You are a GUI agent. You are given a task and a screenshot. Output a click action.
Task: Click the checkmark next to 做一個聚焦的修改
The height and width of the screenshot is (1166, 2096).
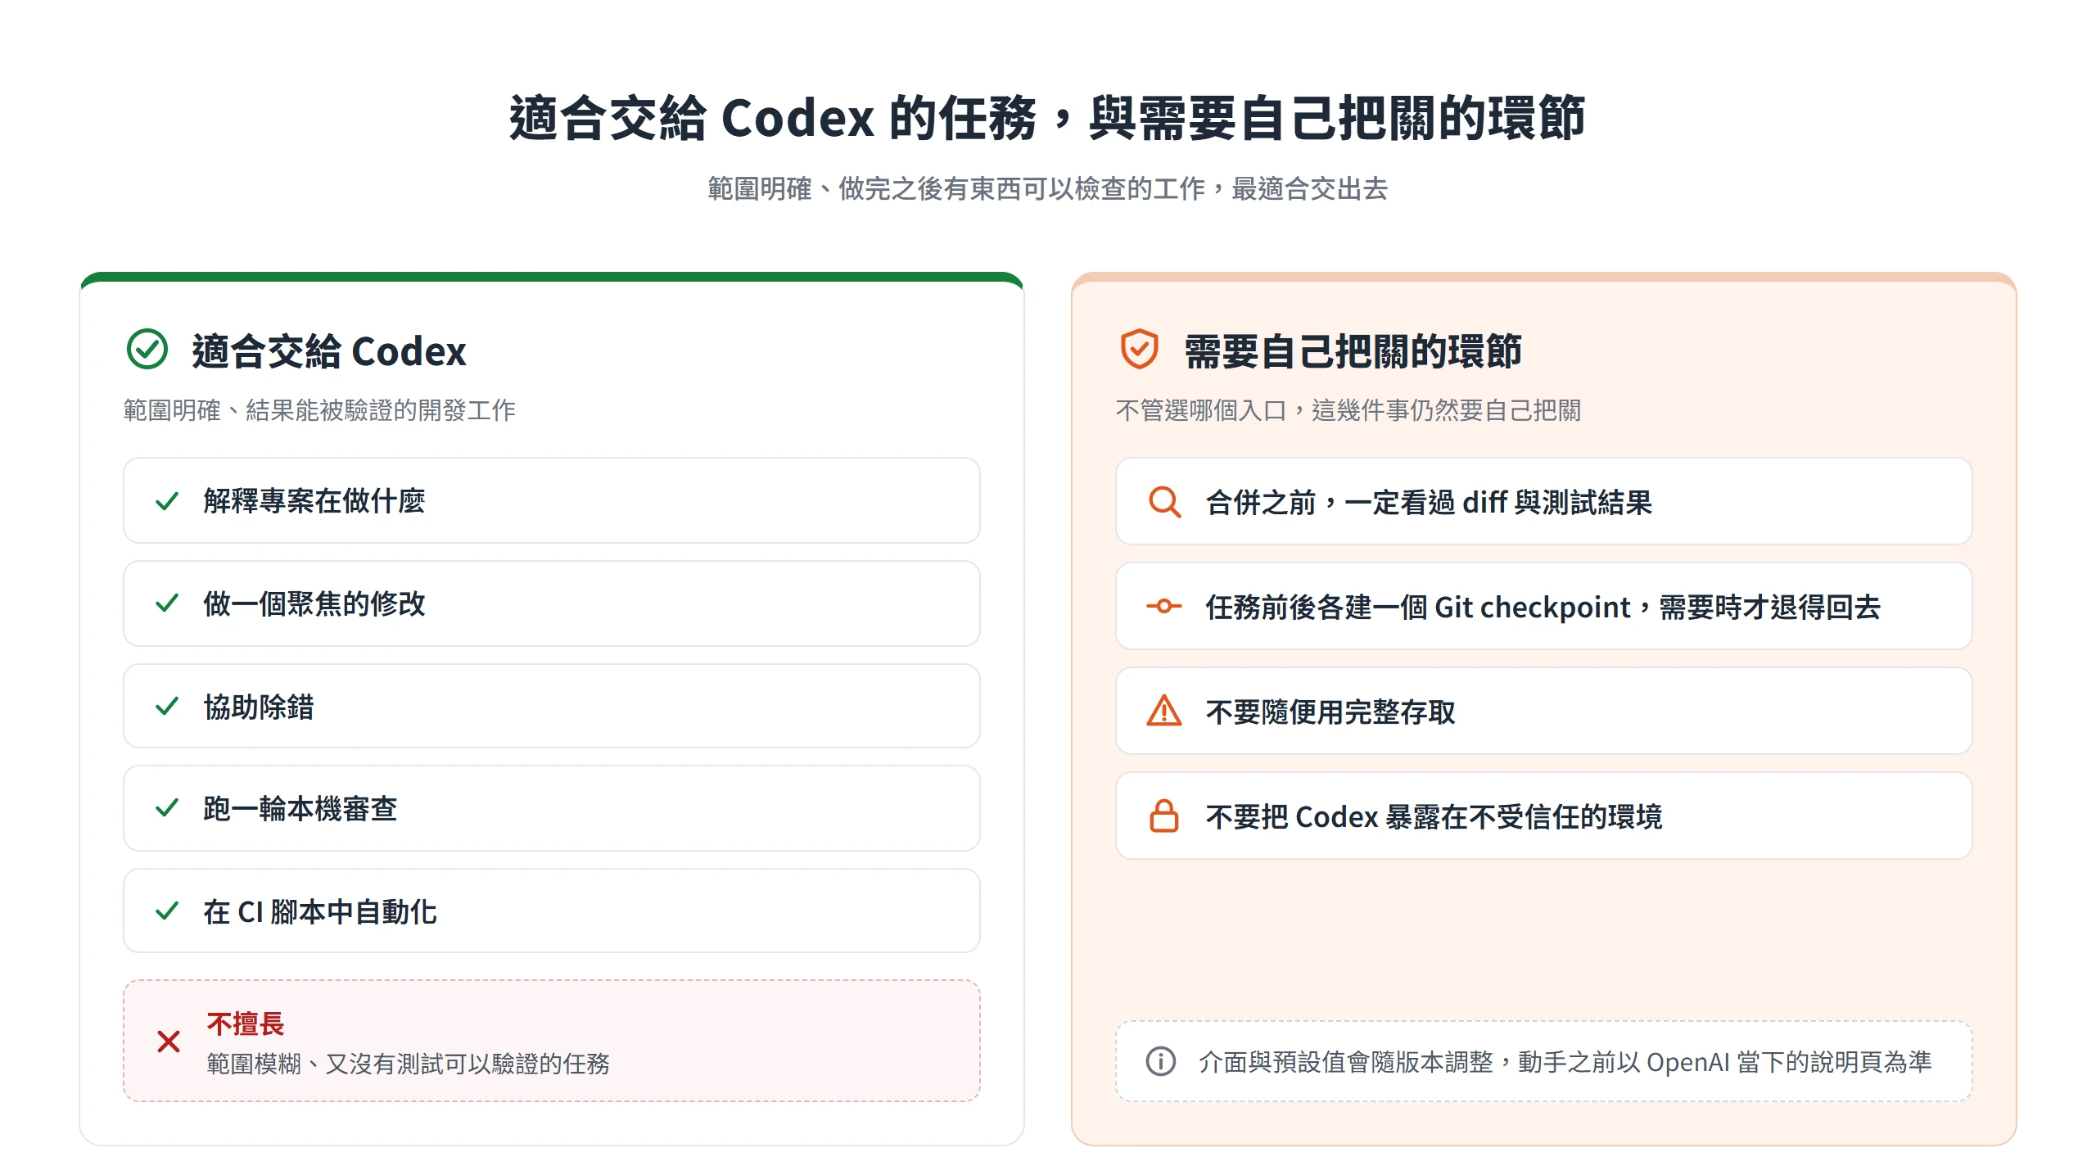(167, 604)
